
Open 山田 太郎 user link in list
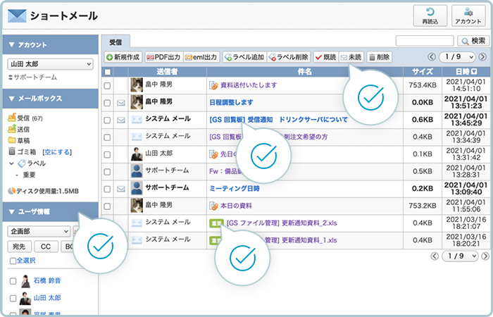[x=47, y=298]
